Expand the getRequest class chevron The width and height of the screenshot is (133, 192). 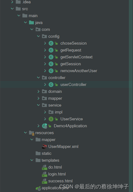tap(45, 50)
